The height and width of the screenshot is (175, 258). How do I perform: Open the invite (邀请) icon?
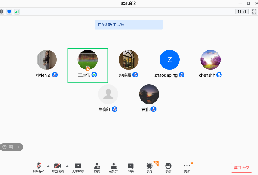pyautogui.click(x=97, y=167)
